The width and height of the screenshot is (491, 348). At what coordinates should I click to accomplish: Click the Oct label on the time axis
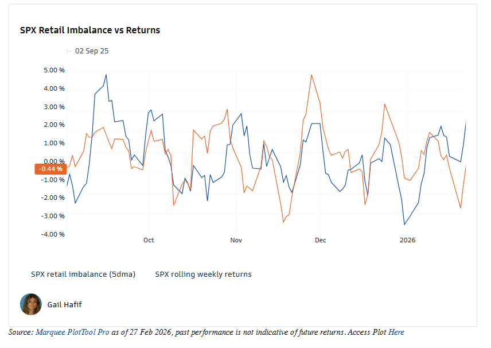point(149,240)
